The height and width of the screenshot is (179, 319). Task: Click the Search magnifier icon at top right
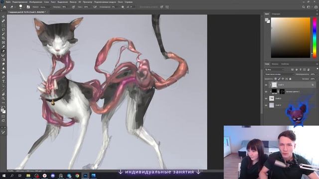pos(304,7)
